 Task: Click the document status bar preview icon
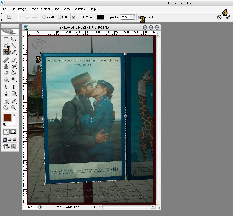(40, 207)
